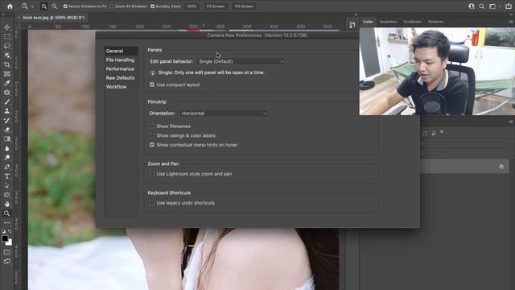The height and width of the screenshot is (290, 515).
Task: Select the Eraser tool
Action: 7,130
